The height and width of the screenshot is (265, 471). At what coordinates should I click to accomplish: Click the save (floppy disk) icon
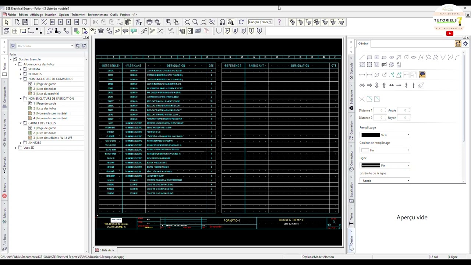(25, 22)
